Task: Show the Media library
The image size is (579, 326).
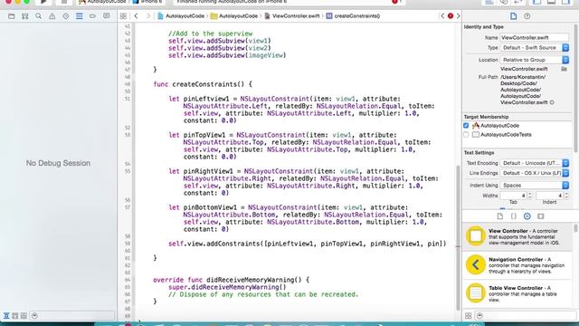Action: (541, 216)
